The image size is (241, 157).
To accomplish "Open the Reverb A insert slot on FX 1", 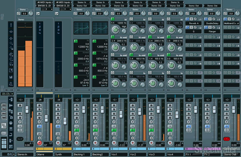I will click(x=193, y=23).
